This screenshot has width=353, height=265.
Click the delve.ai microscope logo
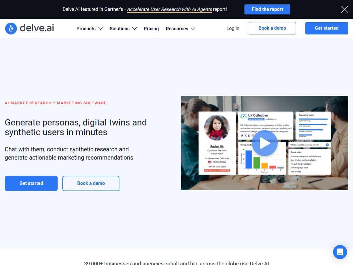11,28
